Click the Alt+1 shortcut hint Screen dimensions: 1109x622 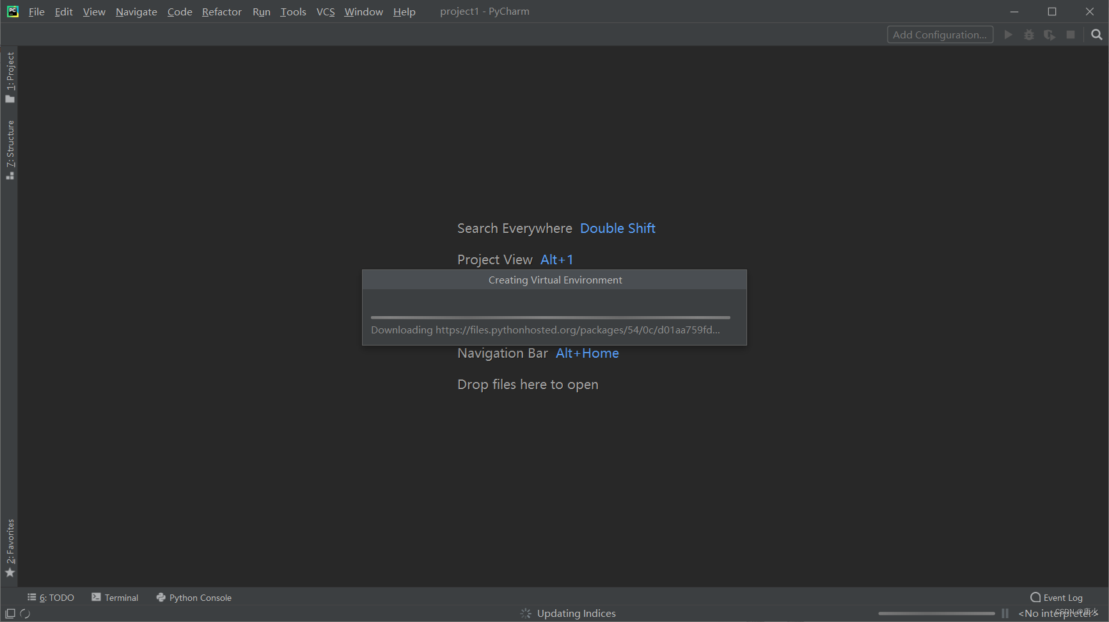point(557,260)
